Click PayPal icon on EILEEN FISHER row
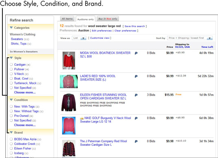 tap(136, 95)
